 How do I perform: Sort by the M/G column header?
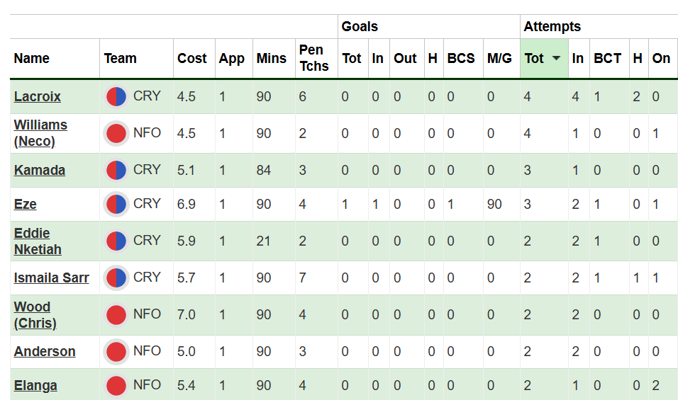pos(499,59)
